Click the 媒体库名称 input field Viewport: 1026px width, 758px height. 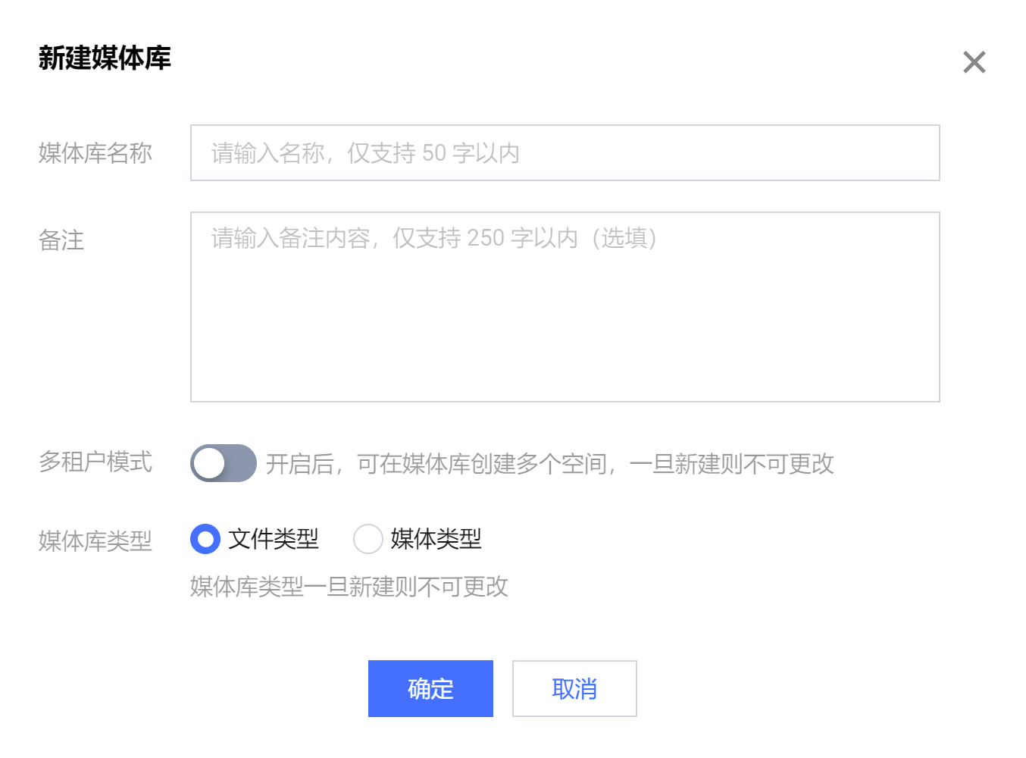[x=565, y=153]
